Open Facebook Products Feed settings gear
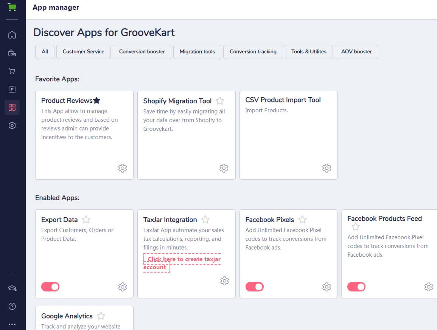The height and width of the screenshot is (330, 437). coord(428,287)
